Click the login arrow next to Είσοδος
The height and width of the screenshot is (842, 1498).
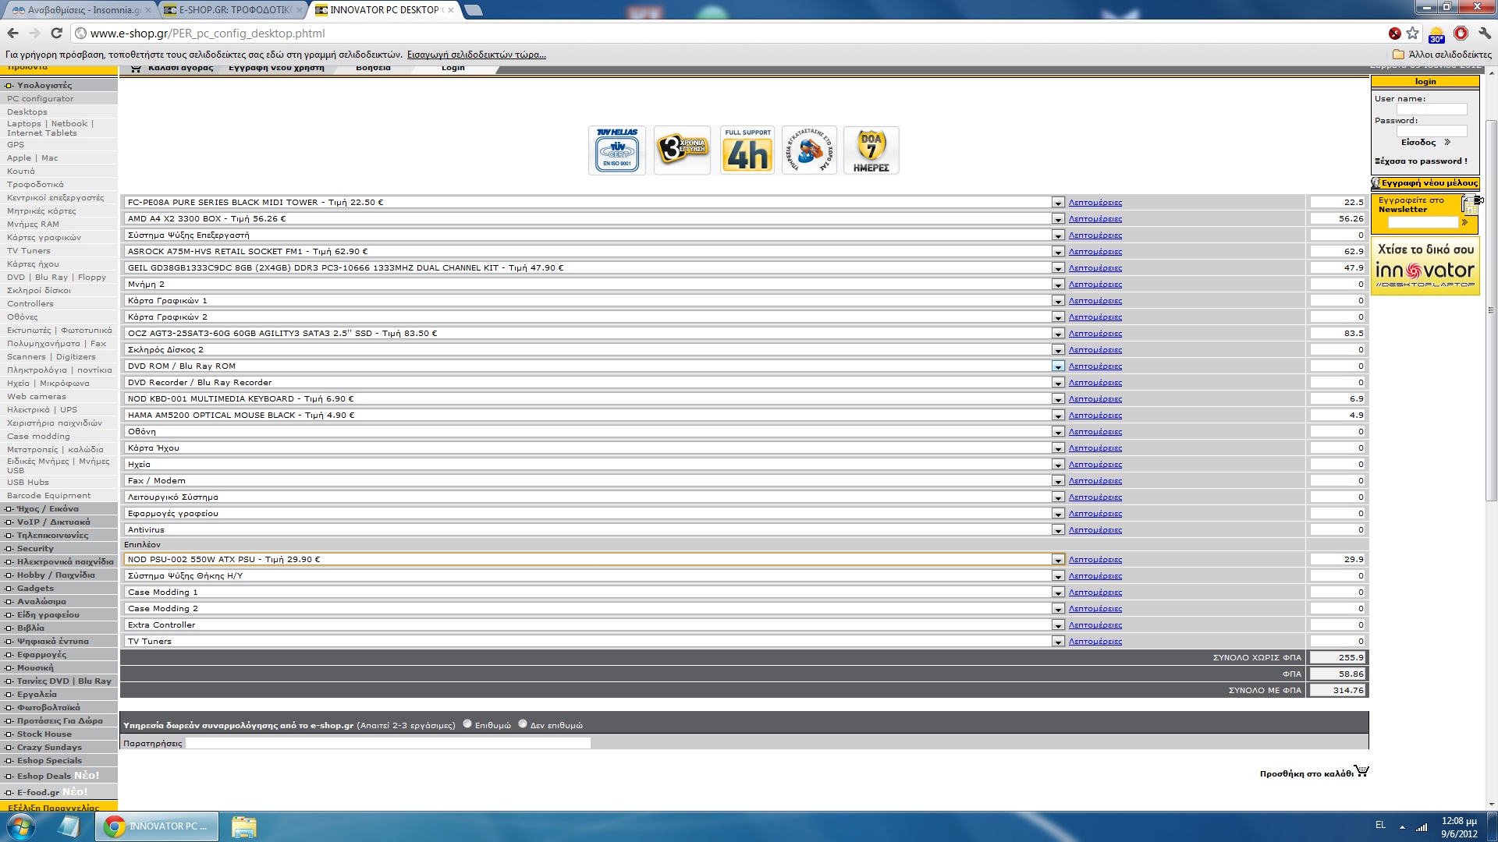(x=1447, y=142)
